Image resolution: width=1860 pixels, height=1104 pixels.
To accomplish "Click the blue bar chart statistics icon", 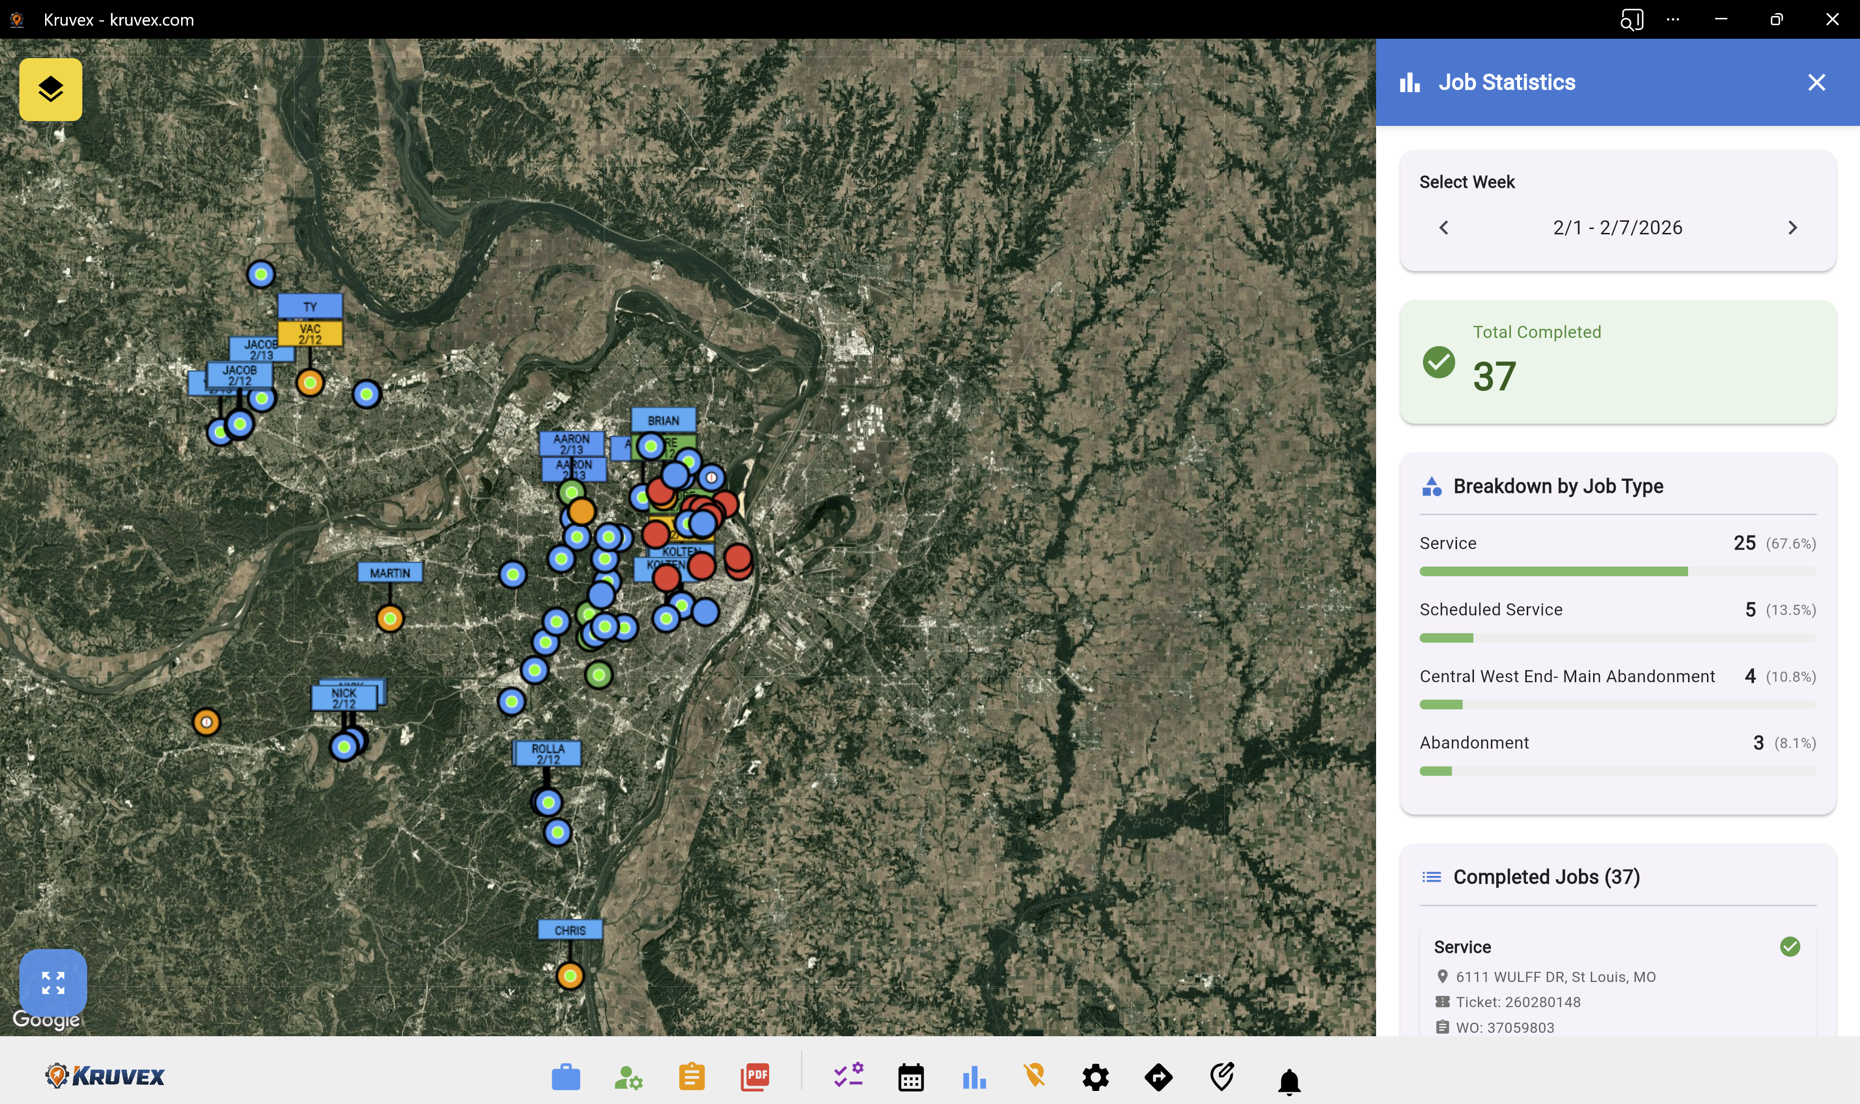I will pyautogui.click(x=974, y=1076).
